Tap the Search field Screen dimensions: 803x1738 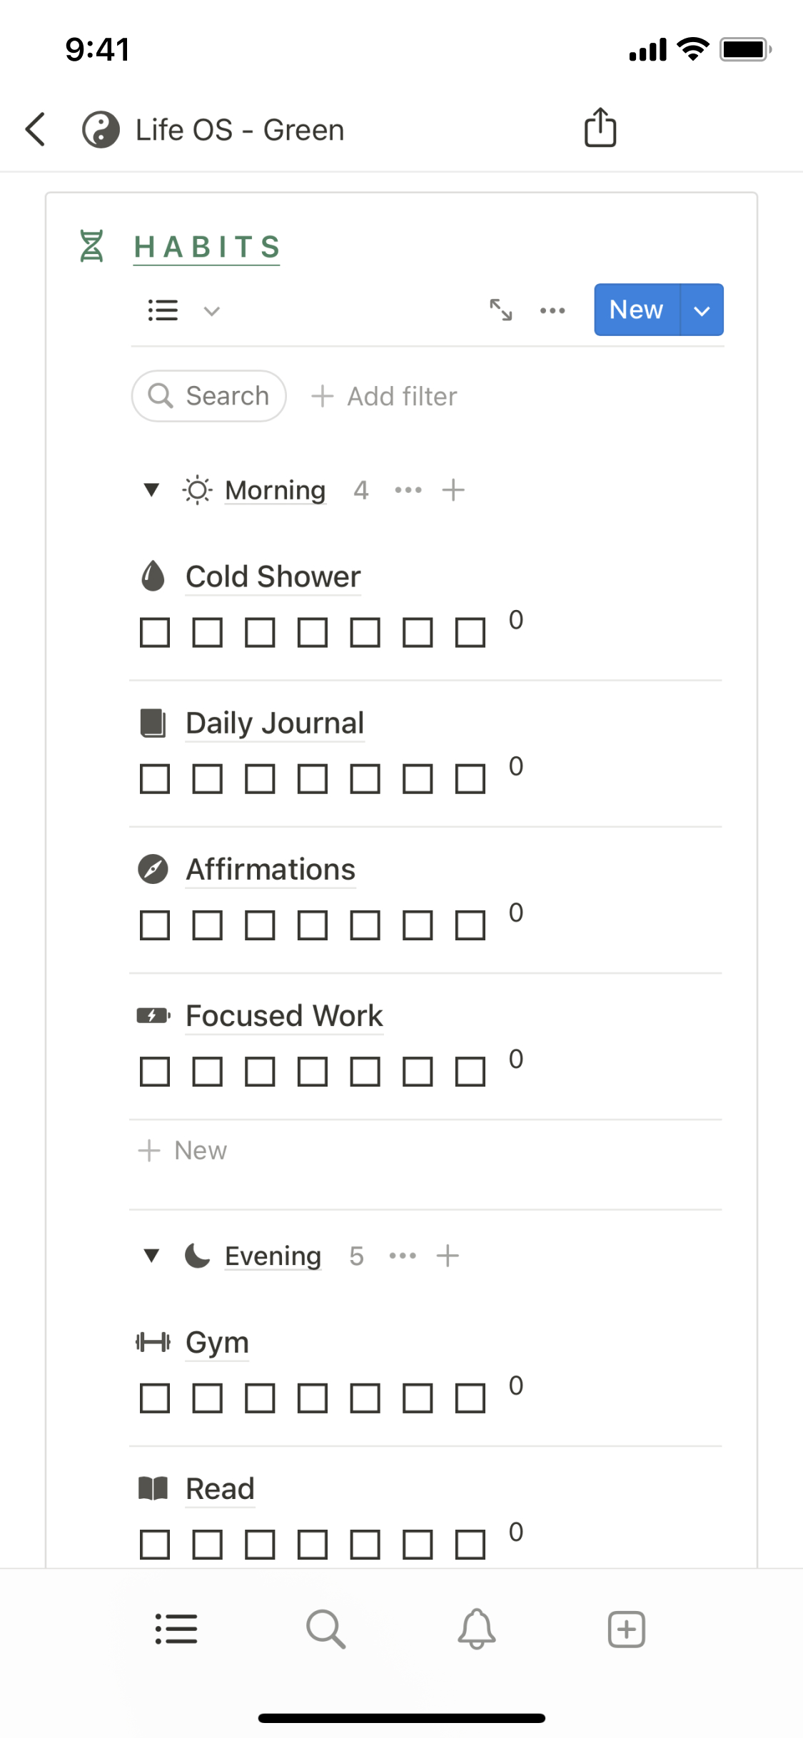(x=209, y=396)
